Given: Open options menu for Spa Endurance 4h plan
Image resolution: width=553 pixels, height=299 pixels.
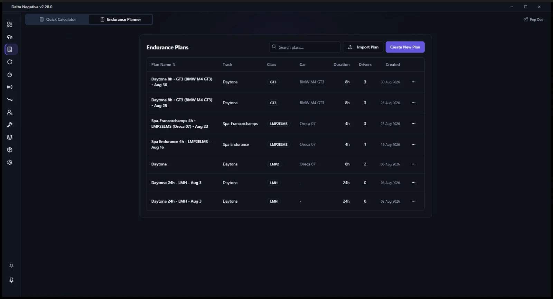Looking at the screenshot, I should point(413,144).
